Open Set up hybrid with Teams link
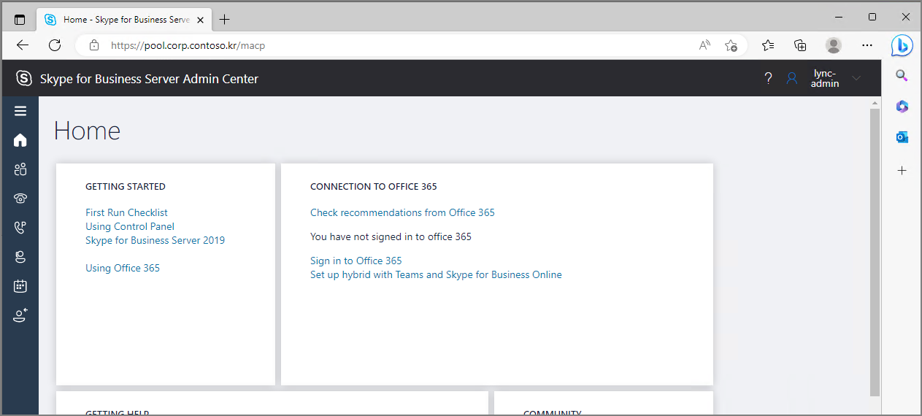Image resolution: width=922 pixels, height=416 pixels. click(x=436, y=274)
